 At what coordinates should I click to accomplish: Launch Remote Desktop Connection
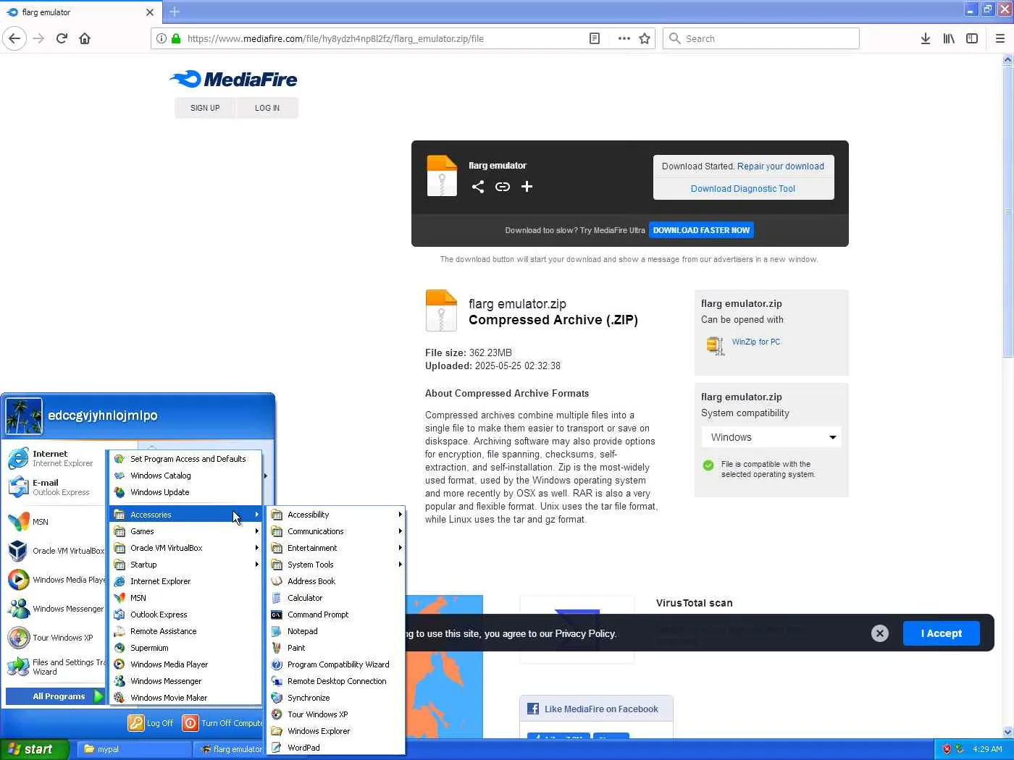coord(335,681)
